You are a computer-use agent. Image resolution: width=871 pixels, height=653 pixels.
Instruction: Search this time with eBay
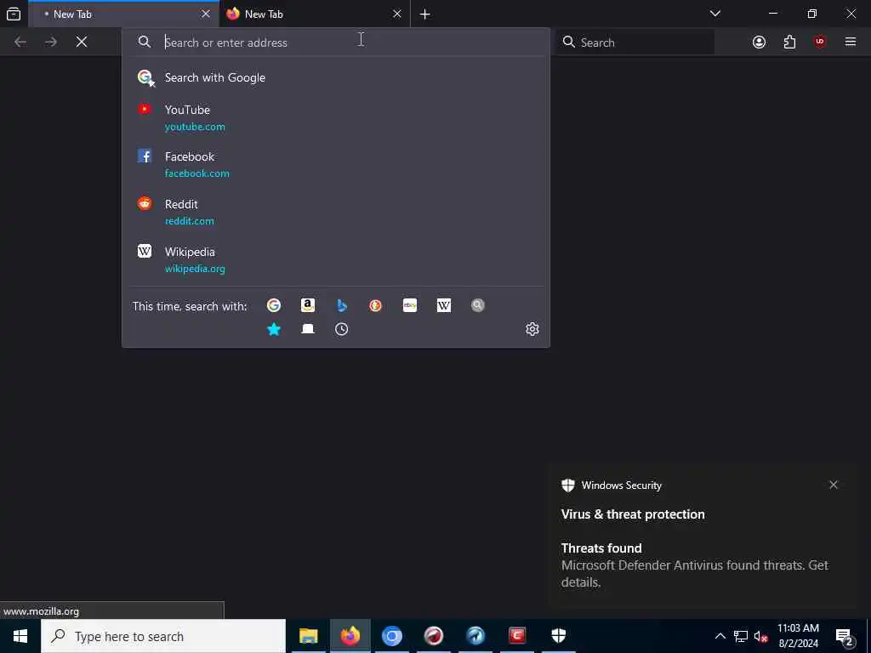pos(410,305)
